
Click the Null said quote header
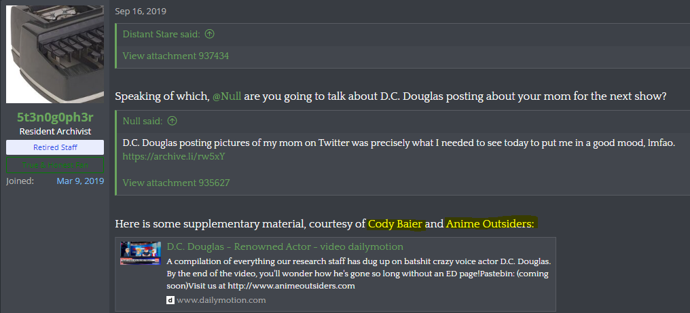(143, 121)
